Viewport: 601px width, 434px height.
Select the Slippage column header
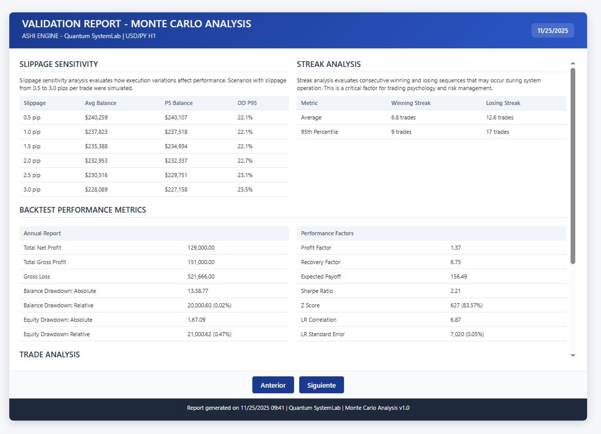(35, 103)
